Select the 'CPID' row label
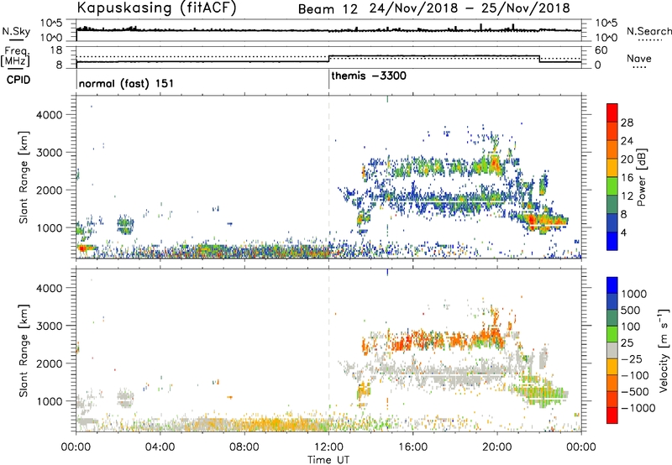 18,80
